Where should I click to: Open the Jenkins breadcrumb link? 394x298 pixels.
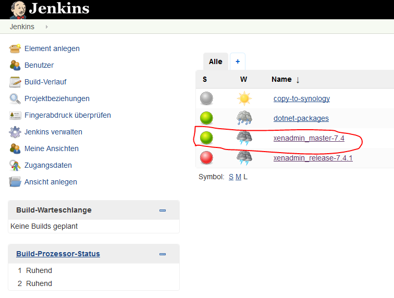click(22, 27)
